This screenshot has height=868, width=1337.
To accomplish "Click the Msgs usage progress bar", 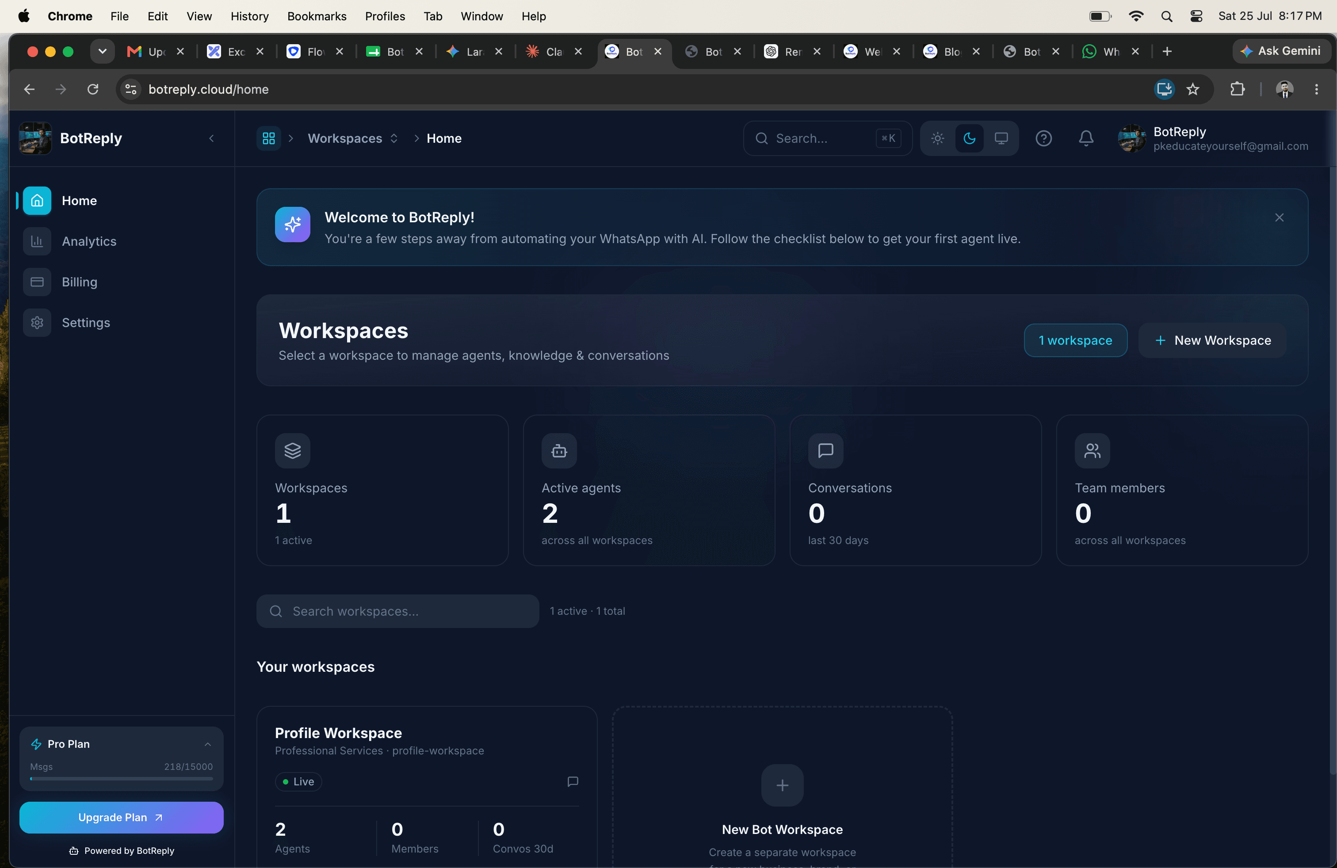I will tap(121, 779).
